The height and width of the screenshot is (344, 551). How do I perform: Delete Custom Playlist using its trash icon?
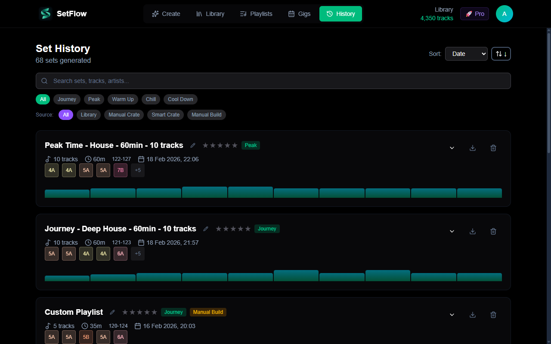(493, 314)
